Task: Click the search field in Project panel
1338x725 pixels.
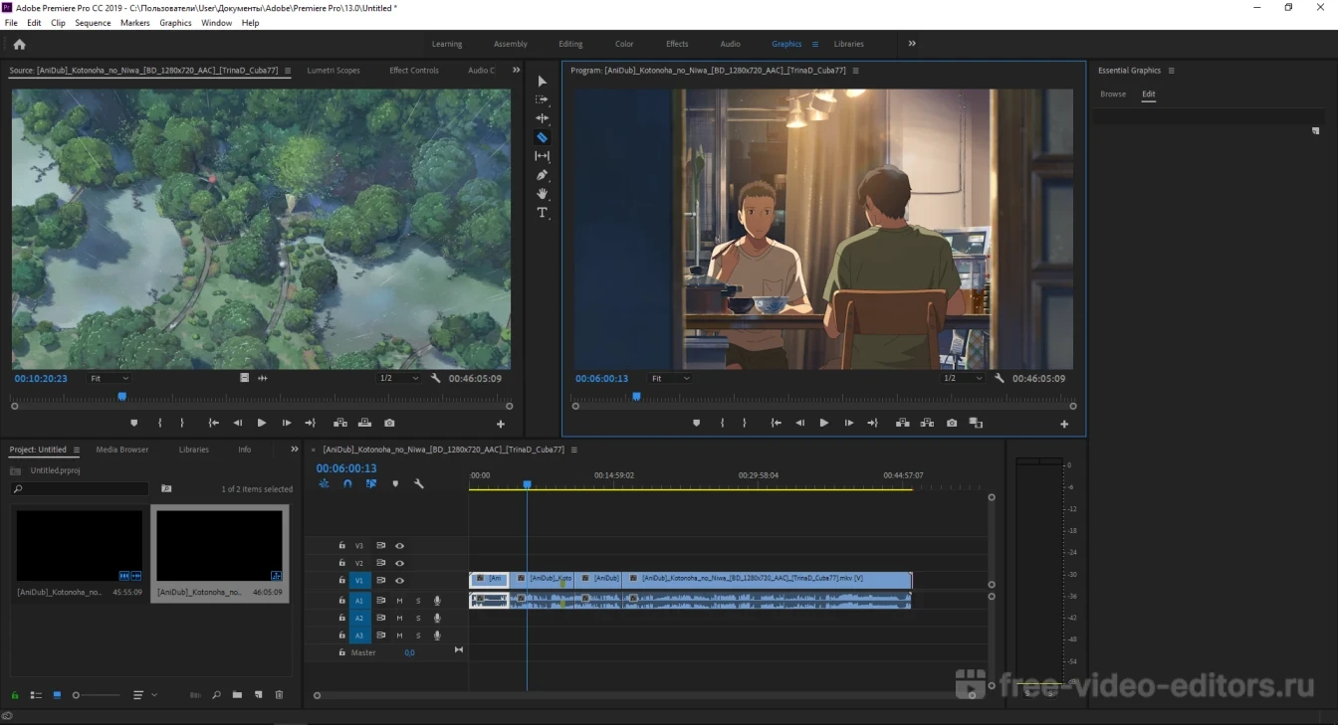Action: coord(80,489)
